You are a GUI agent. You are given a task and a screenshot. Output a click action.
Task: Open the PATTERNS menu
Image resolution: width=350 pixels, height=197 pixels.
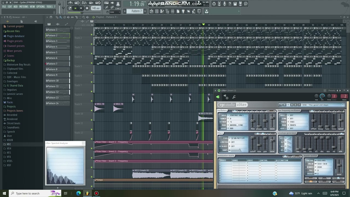(x=24, y=7)
